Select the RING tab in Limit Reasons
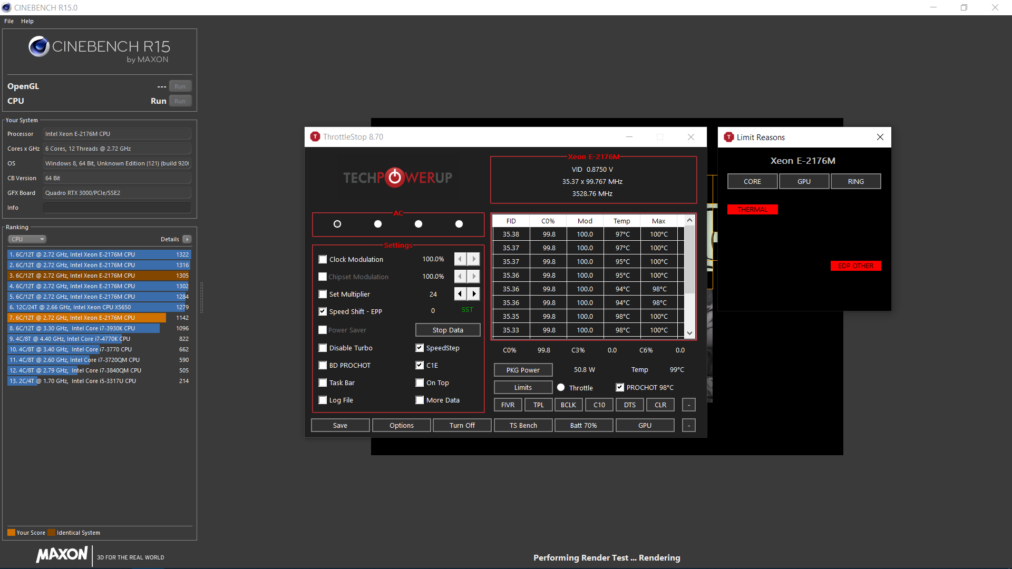The width and height of the screenshot is (1012, 569). (855, 181)
